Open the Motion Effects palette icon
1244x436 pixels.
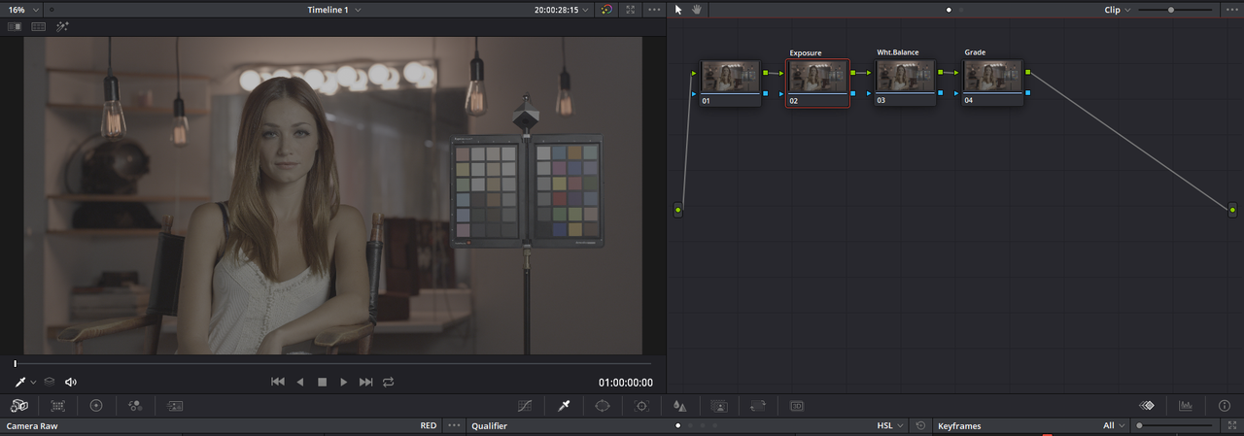pos(175,405)
